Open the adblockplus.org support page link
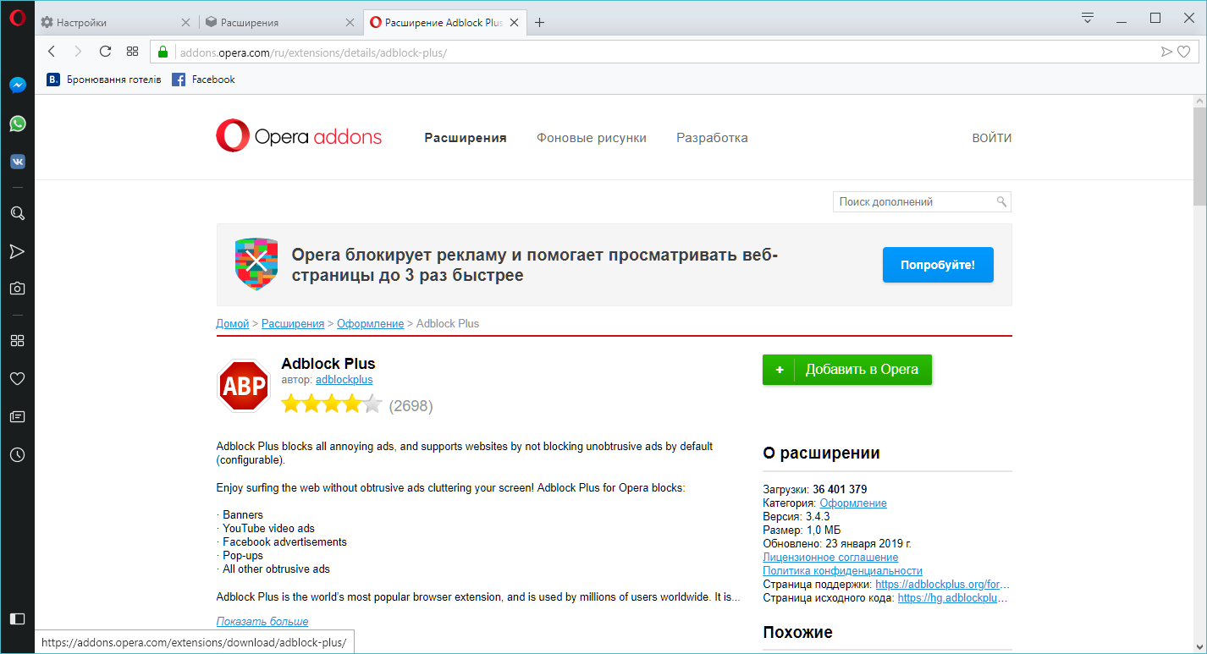Viewport: 1207px width, 654px height. (x=942, y=585)
